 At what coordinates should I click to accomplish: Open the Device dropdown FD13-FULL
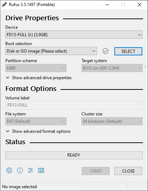click(x=74, y=35)
